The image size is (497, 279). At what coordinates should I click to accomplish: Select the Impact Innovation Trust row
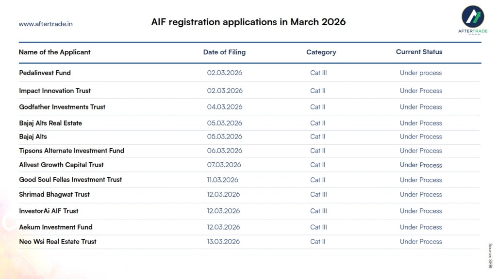(55, 91)
